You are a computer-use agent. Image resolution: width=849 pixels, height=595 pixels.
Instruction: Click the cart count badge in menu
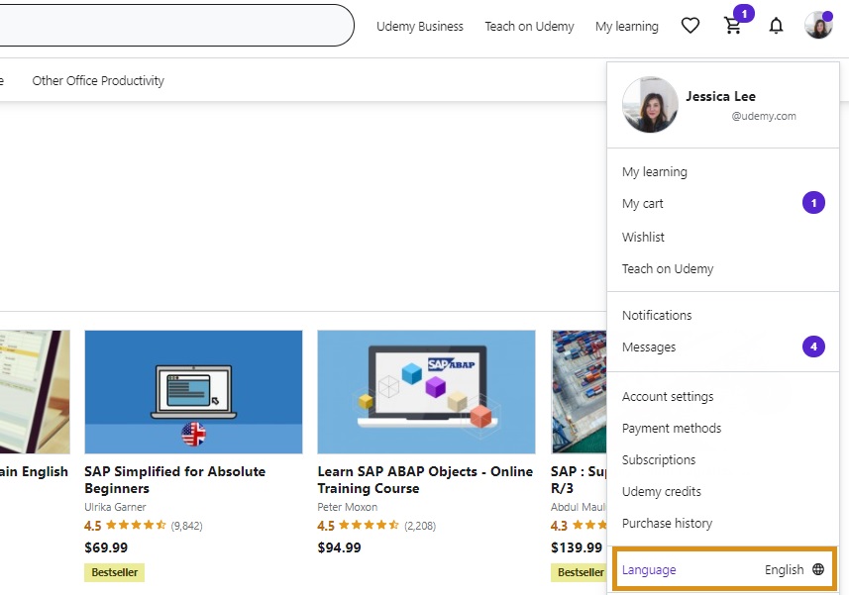[813, 203]
